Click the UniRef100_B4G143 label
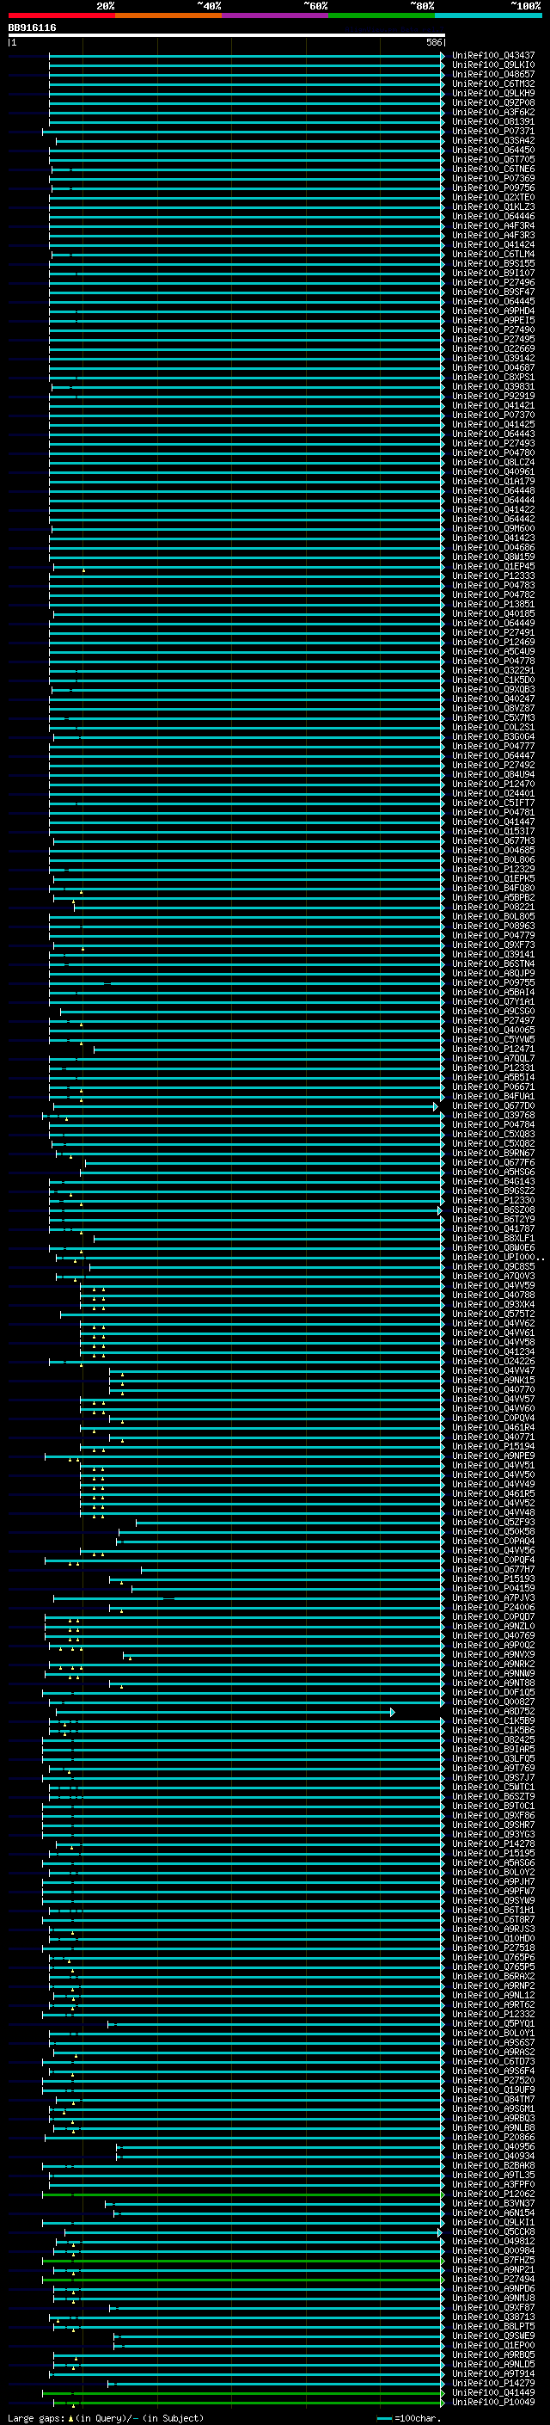Screen dimensions: 550x2425 coord(493,1181)
